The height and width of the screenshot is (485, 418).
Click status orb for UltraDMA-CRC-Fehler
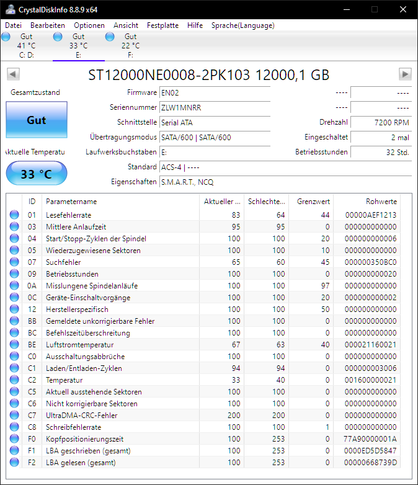14,415
